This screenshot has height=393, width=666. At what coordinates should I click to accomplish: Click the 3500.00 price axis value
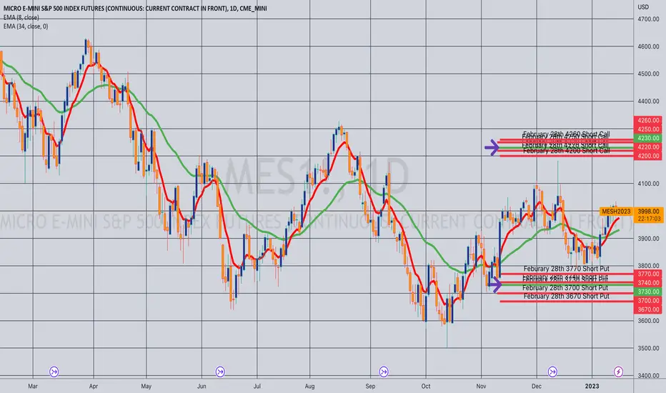pos(648,349)
